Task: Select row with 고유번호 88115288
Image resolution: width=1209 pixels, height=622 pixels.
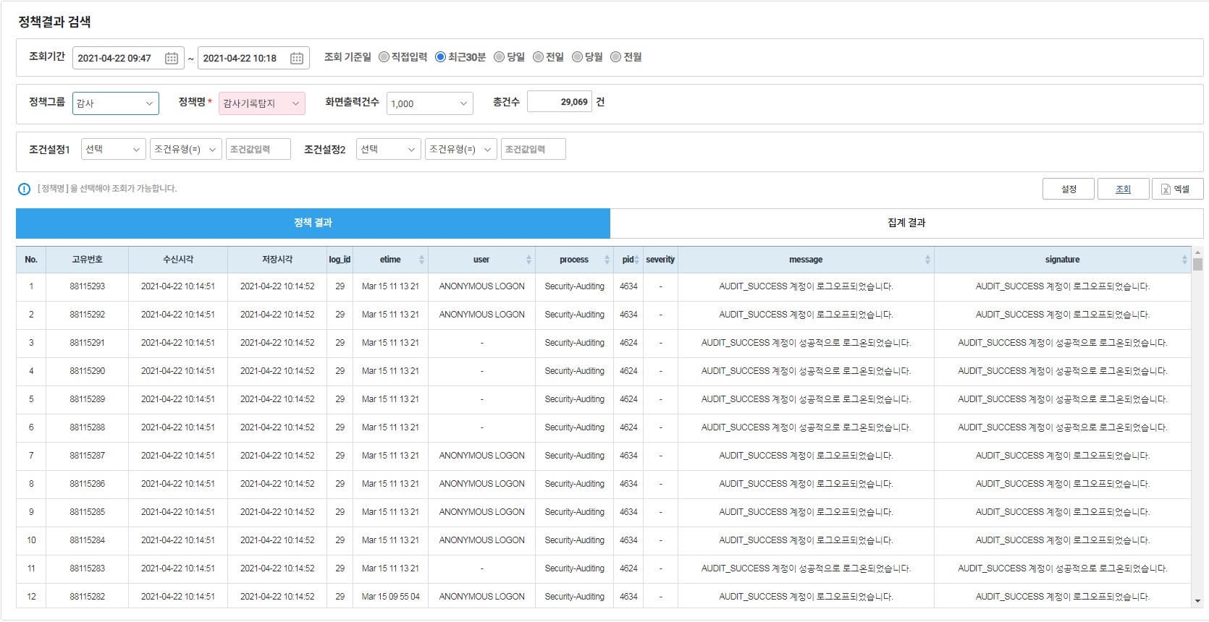Action: [604, 427]
